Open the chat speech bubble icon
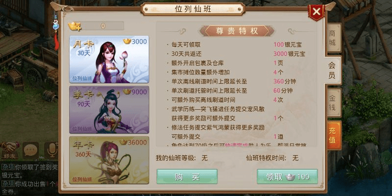392x196 pixels. 31,150
